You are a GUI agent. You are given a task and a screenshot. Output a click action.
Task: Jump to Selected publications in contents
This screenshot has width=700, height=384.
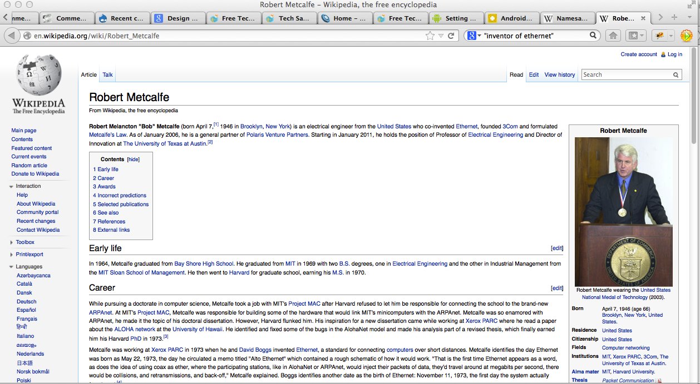(x=121, y=204)
